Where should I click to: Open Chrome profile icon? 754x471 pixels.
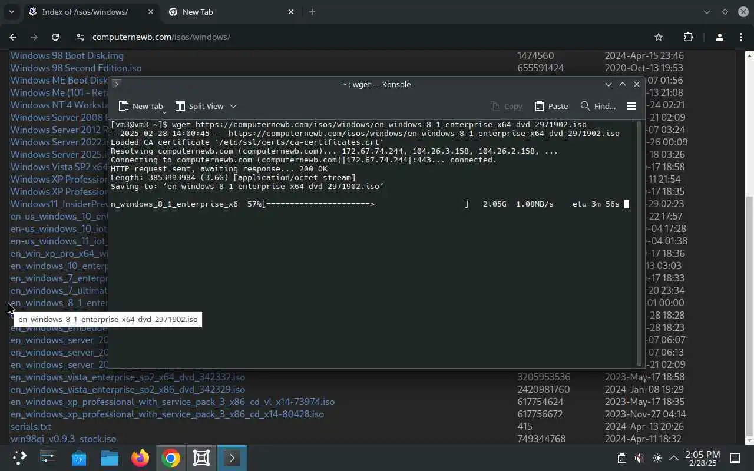719,37
